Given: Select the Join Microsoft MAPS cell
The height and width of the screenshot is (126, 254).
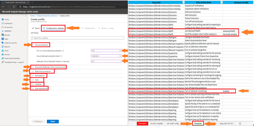Looking at the screenshot, I should [203, 31].
